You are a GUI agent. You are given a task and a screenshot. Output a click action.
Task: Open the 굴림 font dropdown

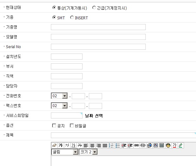tap(75, 152)
